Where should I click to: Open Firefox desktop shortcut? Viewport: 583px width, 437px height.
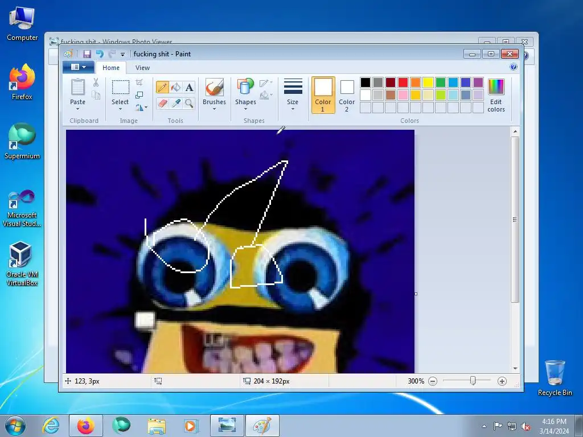(x=22, y=82)
